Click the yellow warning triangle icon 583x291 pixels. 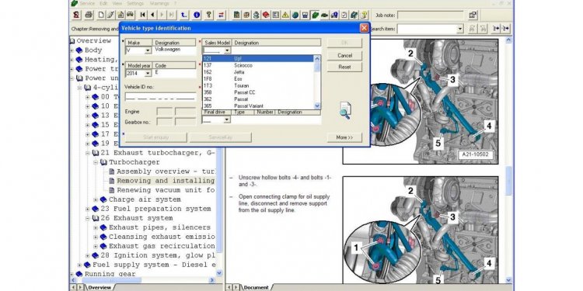pyautogui.click(x=285, y=15)
